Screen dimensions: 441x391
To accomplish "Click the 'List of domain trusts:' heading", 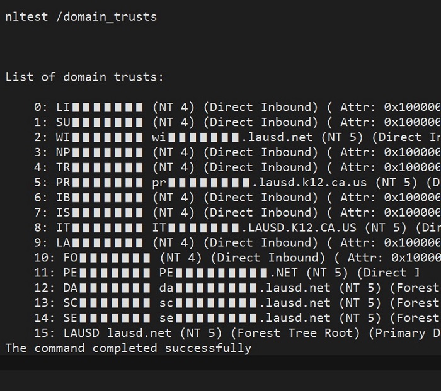I will (84, 77).
